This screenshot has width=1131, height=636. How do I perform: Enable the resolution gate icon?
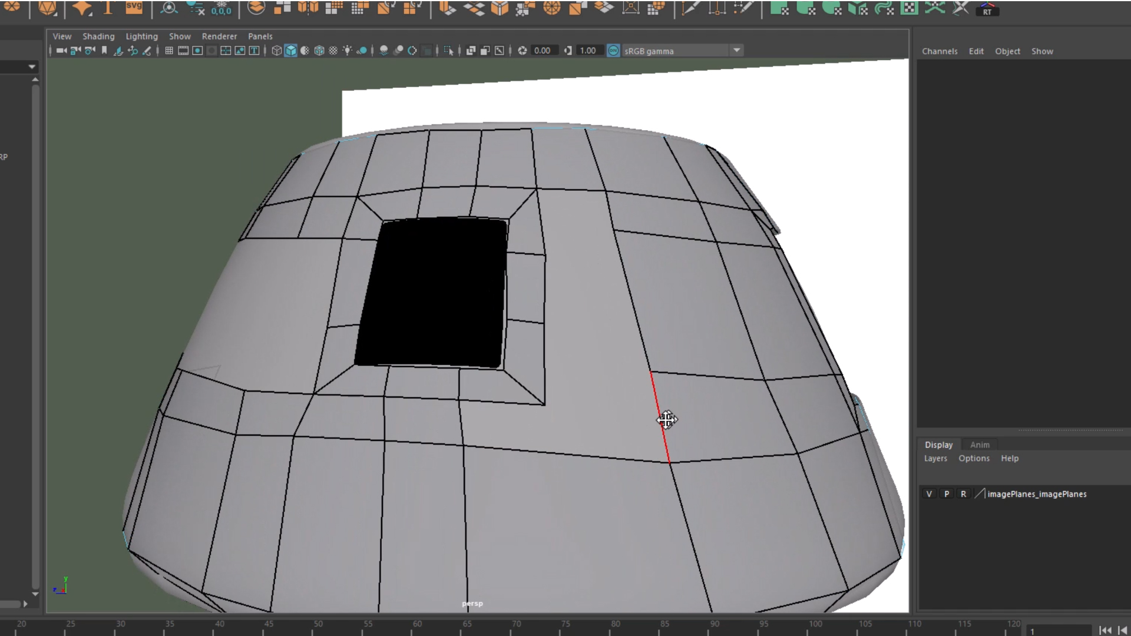coord(197,51)
